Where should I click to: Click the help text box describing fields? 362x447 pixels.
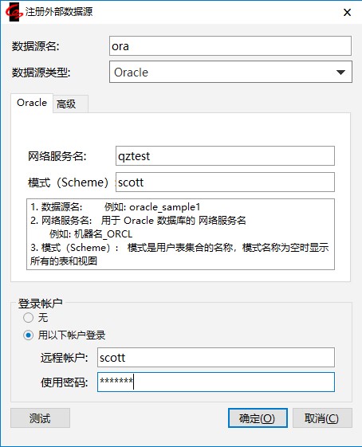(x=180, y=234)
